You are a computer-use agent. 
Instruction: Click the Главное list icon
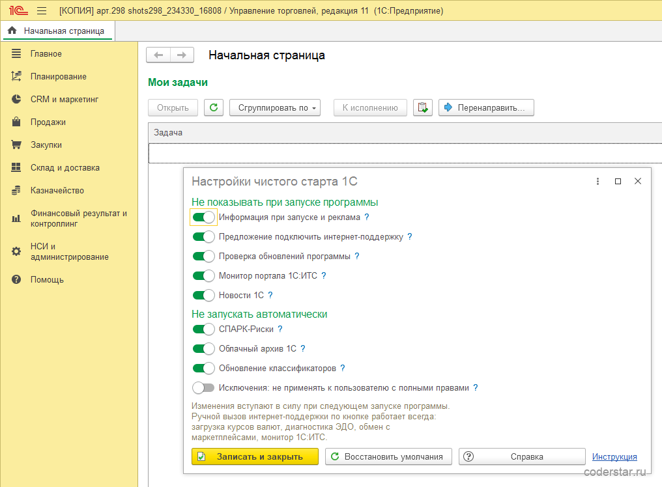point(16,53)
